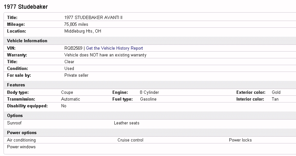Click the Features section header

(16, 85)
